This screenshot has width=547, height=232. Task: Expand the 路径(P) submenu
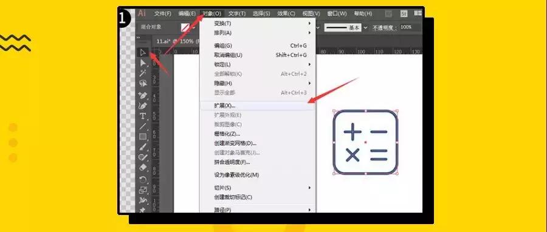pos(258,210)
